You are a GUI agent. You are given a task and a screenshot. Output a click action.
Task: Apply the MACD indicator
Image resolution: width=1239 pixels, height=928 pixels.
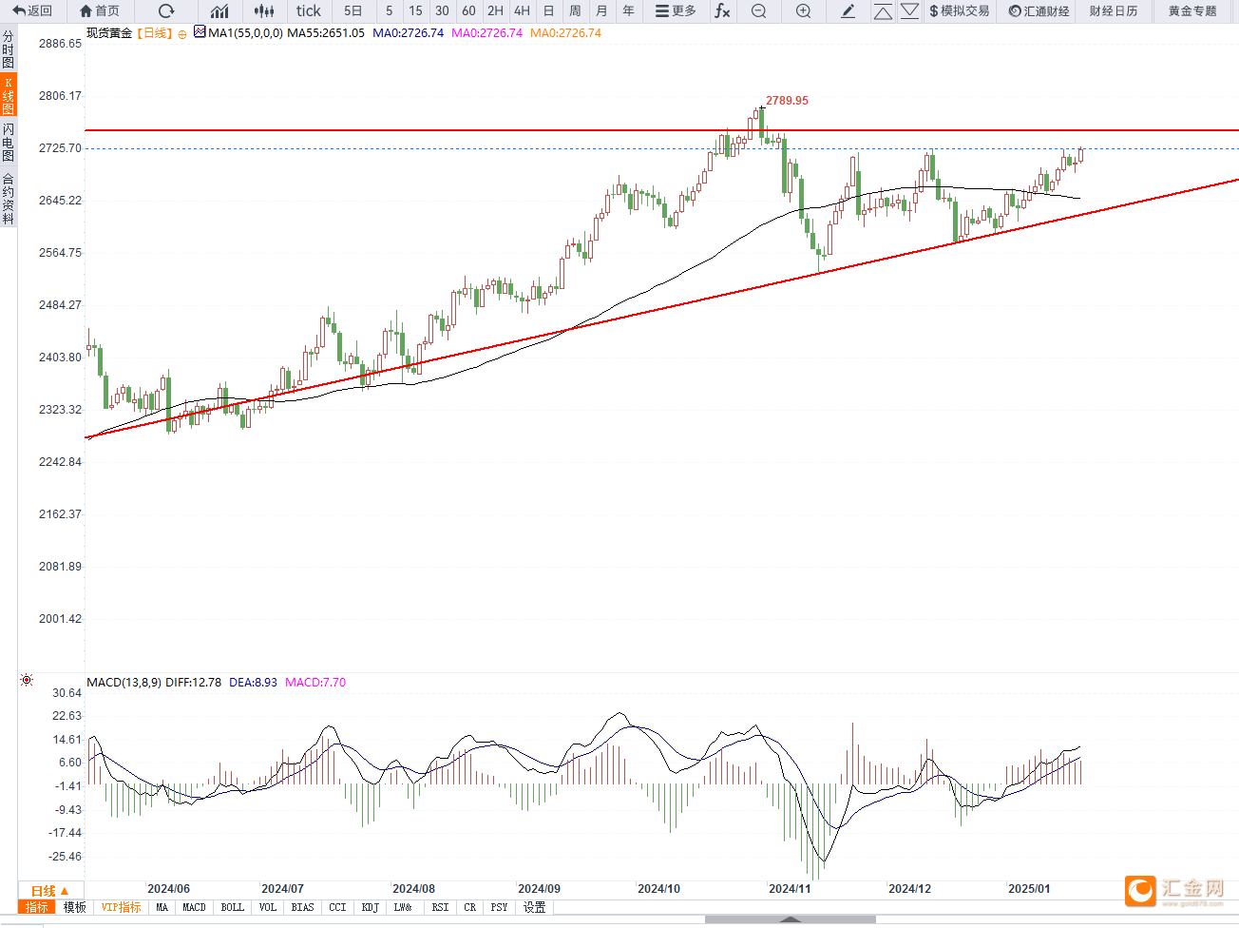pyautogui.click(x=194, y=907)
